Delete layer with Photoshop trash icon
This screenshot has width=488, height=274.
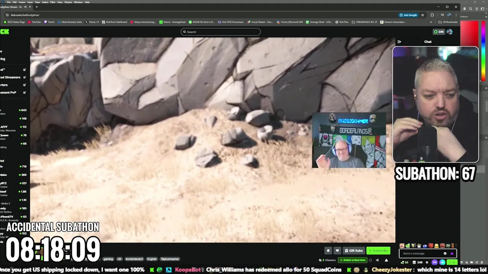coord(482,262)
